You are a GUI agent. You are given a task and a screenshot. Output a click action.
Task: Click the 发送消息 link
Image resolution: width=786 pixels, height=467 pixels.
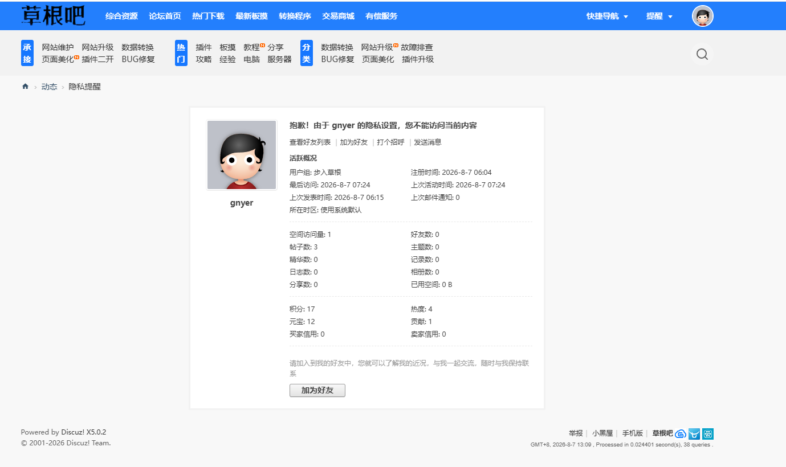tap(427, 142)
